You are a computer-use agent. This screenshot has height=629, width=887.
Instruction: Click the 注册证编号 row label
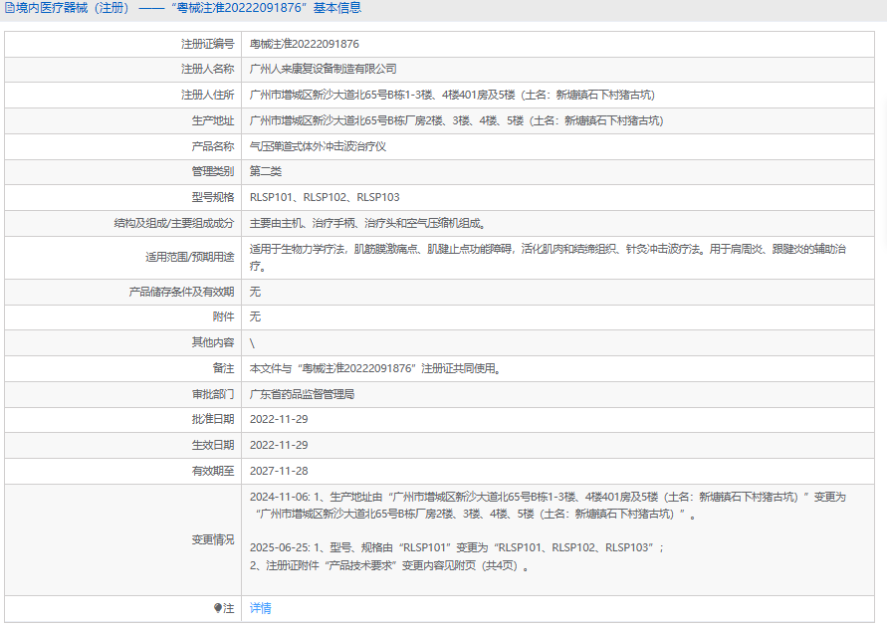(x=208, y=44)
